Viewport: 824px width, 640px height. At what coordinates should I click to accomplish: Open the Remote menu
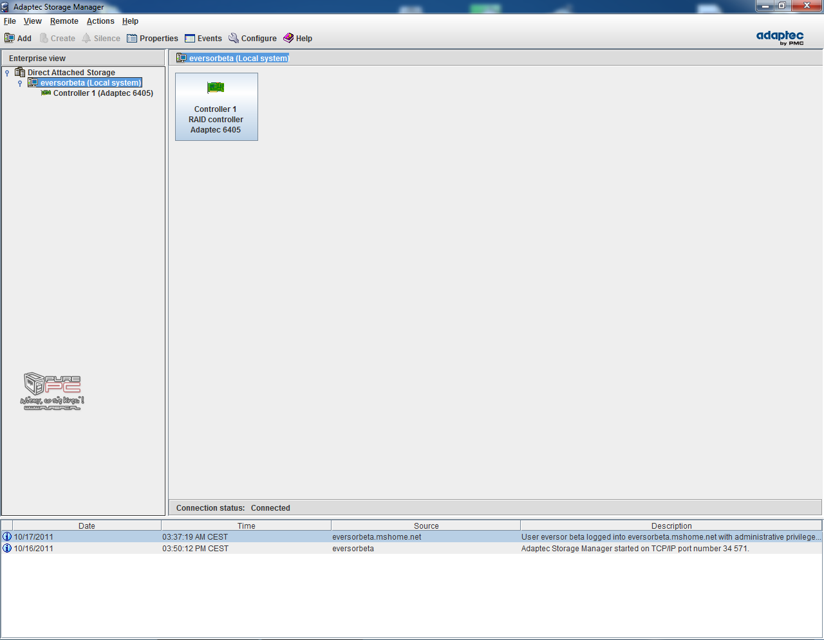[64, 21]
